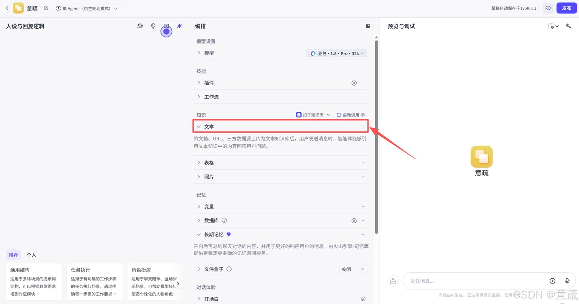Click the info icon next to 文件盒子
The image size is (579, 304).
coord(229,269)
